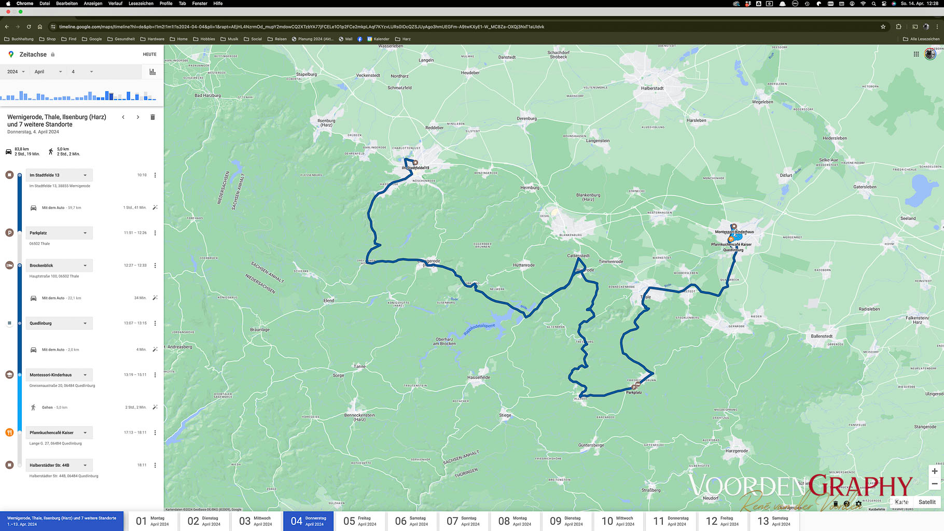Viewport: 944px width, 531px height.
Task: Open the day dropdown showing 4
Action: tap(82, 72)
